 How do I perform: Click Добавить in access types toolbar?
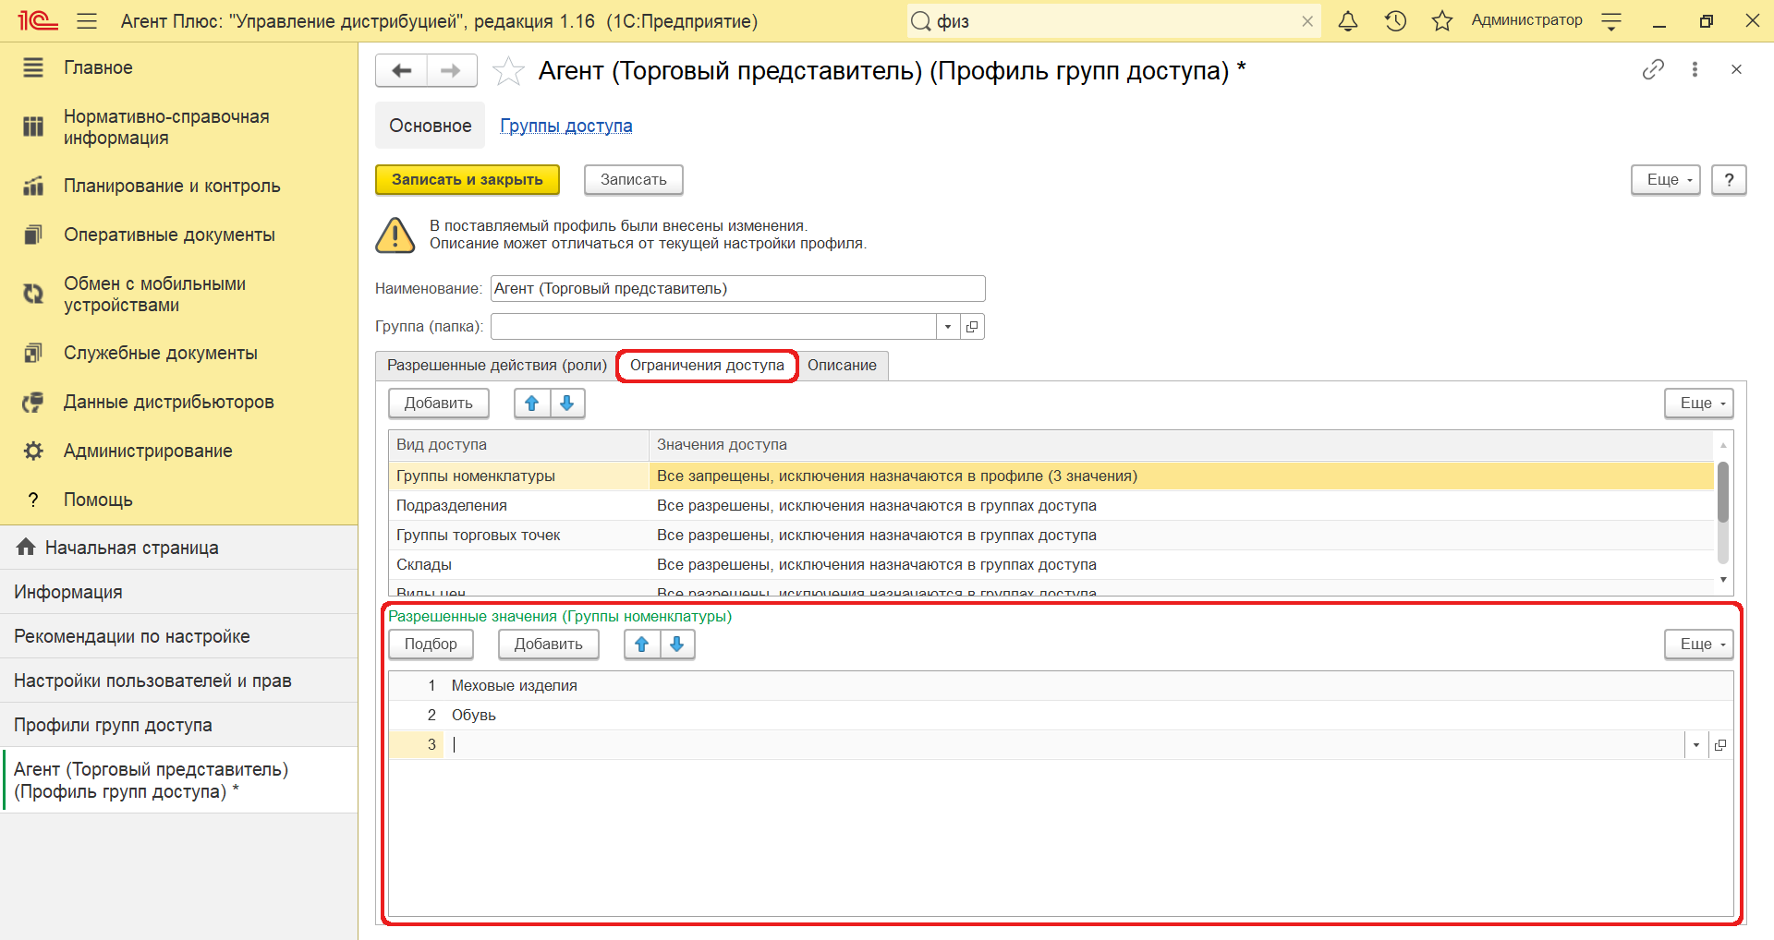[x=439, y=403]
